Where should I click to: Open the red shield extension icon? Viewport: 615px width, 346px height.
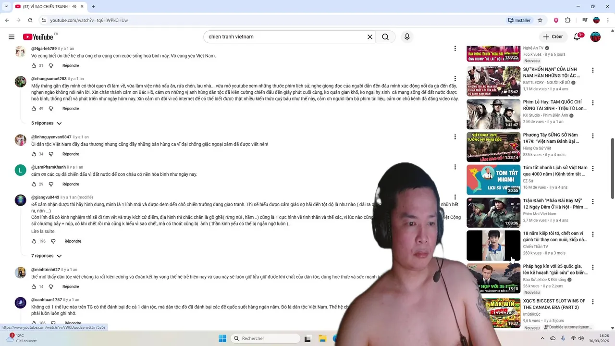(x=556, y=20)
